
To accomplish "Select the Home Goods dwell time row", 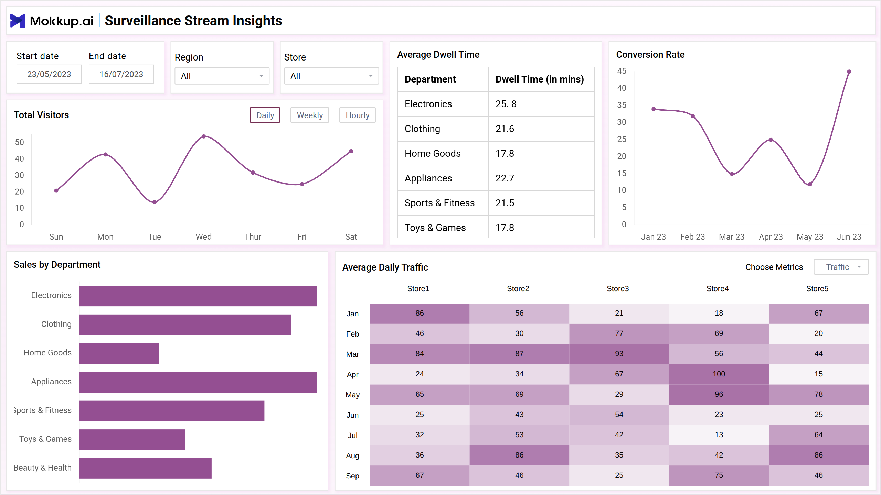I will [x=496, y=154].
